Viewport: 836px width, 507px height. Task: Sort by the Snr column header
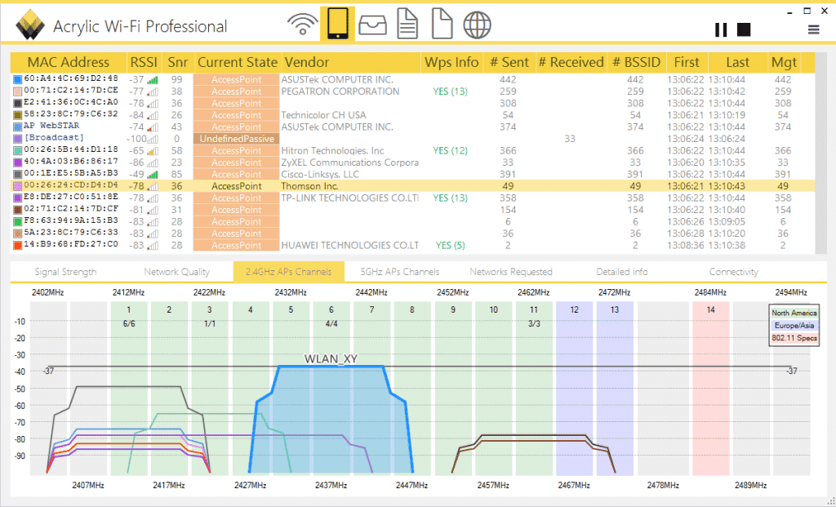[177, 62]
